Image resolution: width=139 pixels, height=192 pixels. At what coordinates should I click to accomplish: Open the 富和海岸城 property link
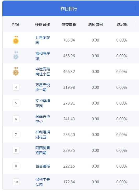(x=43, y=56)
